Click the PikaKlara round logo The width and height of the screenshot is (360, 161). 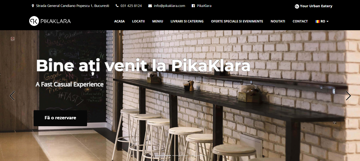click(34, 21)
